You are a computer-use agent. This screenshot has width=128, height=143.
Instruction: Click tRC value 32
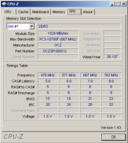tap(111, 104)
